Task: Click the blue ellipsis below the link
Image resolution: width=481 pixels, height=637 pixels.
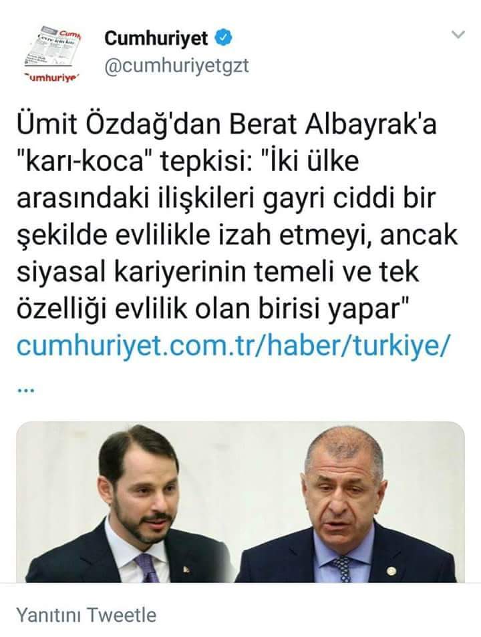Action: (26, 391)
